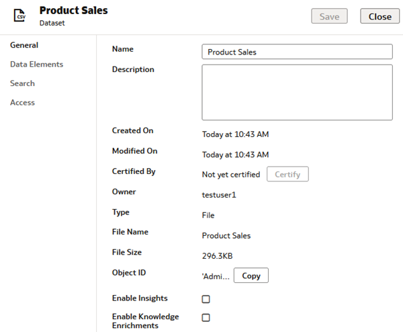Toggle Enable Knowledge Enrichments checkbox
Image resolution: width=403 pixels, height=332 pixels.
pos(206,318)
